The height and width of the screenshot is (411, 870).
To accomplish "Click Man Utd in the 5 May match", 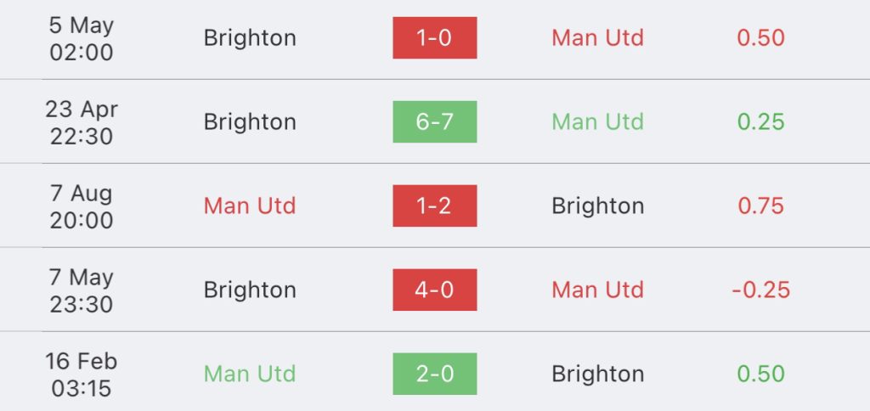I will pos(597,37).
